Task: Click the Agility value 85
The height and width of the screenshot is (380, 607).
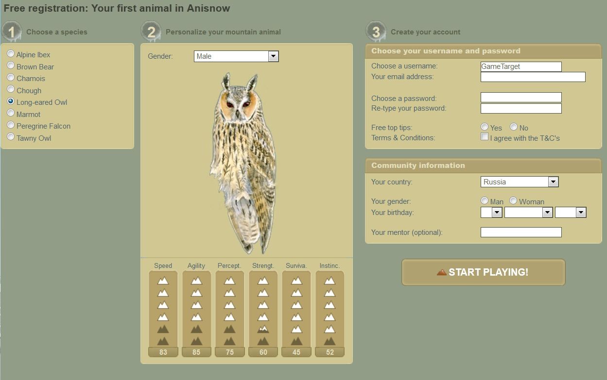Action: [196, 352]
